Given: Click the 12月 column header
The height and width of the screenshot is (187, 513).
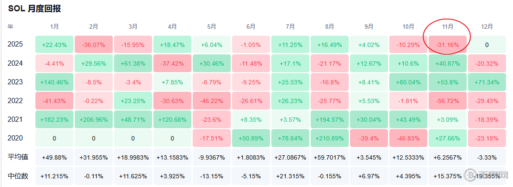Looking at the screenshot, I should tap(487, 27).
